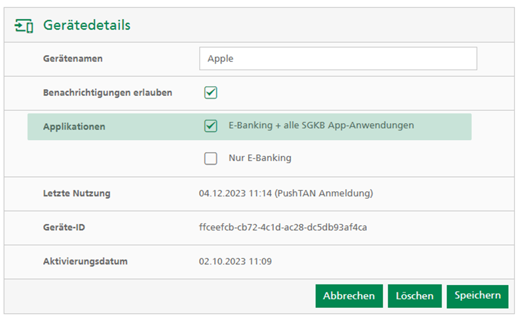Click the Aktivierungsdatum value 02.10.2023 11:09
524x329 pixels.
point(235,261)
